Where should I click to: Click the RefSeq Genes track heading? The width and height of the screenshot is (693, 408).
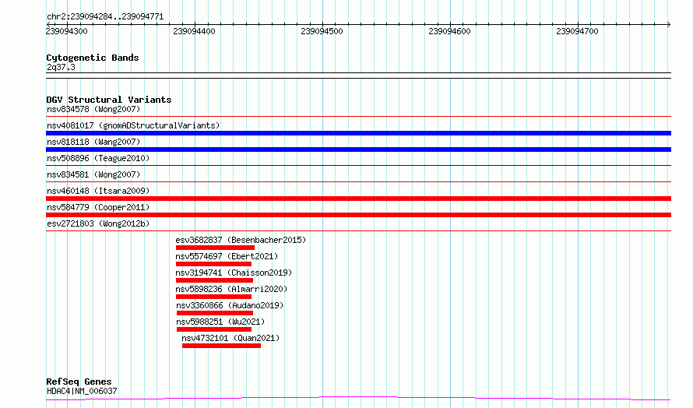pyautogui.click(x=79, y=382)
